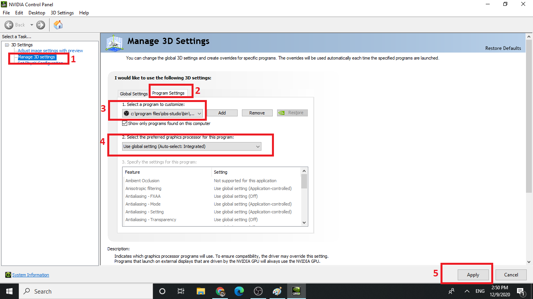This screenshot has width=533, height=299.
Task: Open People icon in system tray
Action: [x=451, y=291]
